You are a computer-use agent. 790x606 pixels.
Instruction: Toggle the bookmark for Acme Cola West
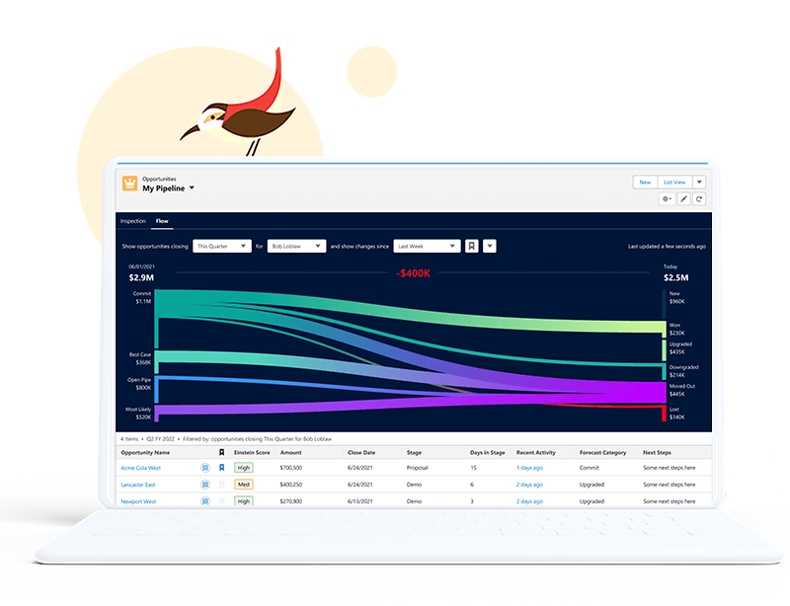click(221, 468)
